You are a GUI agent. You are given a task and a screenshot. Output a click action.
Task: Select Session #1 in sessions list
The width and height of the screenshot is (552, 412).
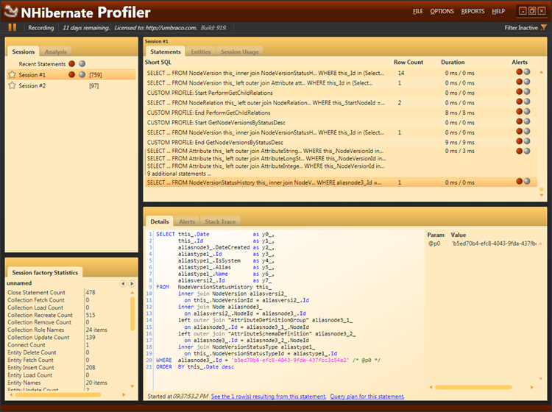[x=71, y=74]
